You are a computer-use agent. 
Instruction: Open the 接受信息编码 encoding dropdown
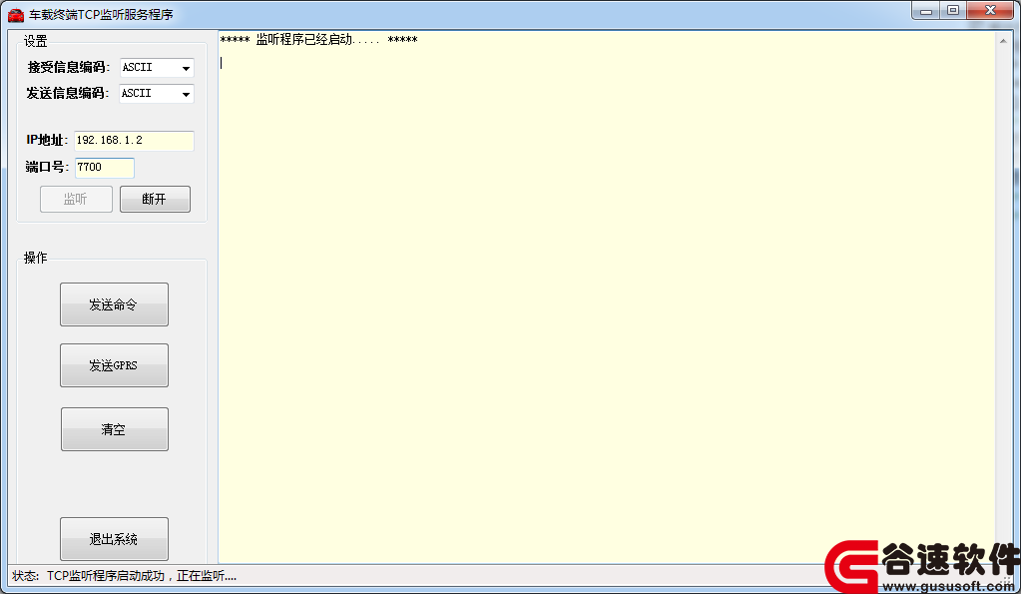pyautogui.click(x=157, y=68)
